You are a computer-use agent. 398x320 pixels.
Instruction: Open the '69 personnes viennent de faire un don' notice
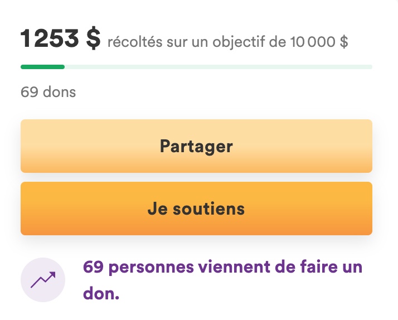(x=222, y=280)
